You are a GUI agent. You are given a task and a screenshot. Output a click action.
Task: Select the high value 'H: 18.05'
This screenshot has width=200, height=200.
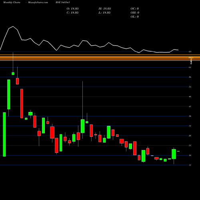(105, 9)
